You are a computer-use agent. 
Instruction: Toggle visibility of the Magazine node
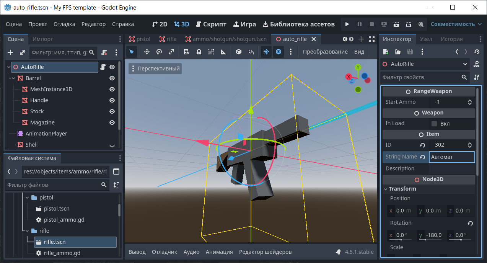coord(112,123)
